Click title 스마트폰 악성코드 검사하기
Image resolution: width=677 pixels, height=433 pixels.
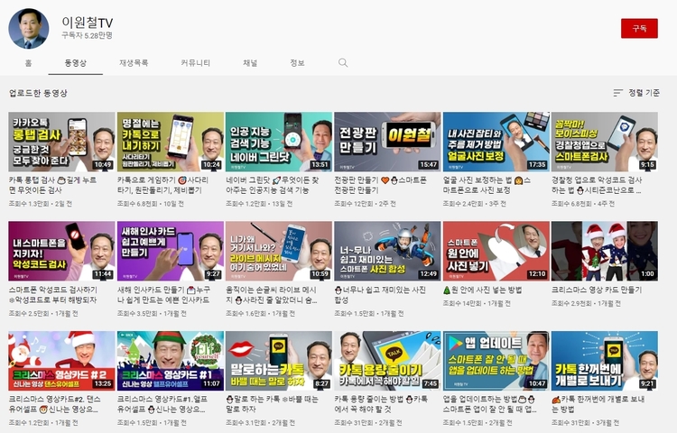(x=52, y=295)
